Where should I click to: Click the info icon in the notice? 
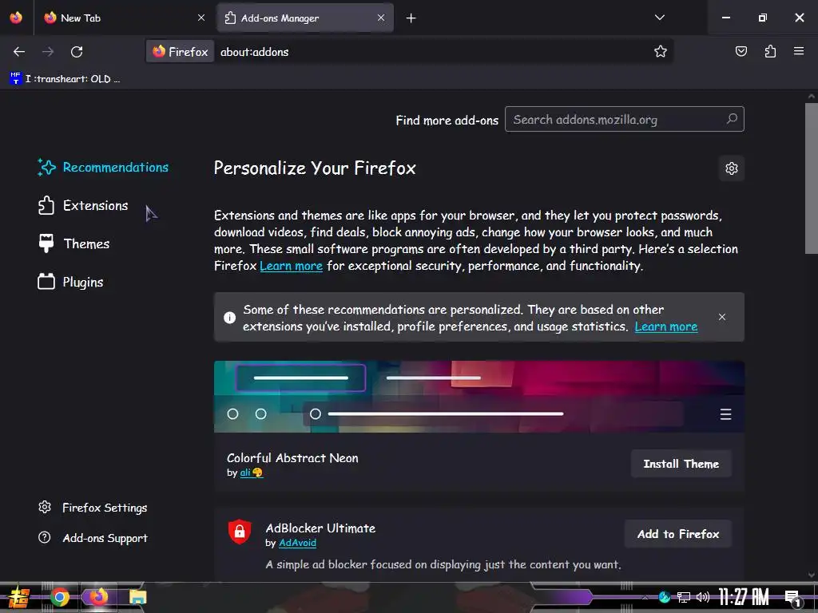pos(229,318)
